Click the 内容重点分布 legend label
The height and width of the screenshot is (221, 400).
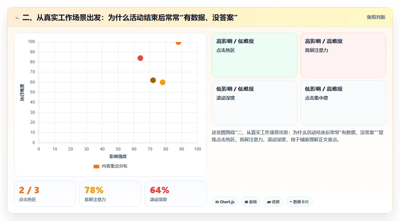point(114,166)
